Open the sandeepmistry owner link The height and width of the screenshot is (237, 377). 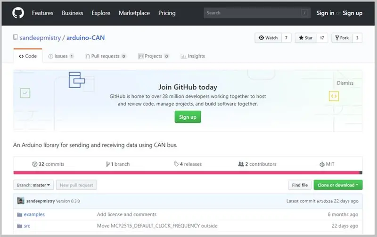(40, 38)
